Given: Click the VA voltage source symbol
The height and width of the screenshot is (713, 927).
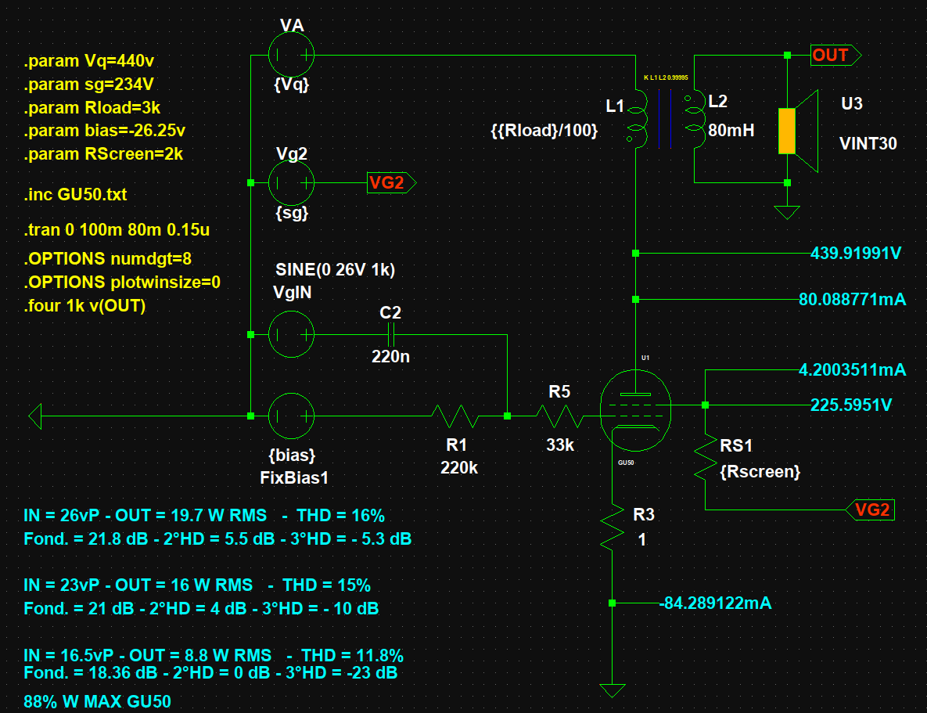Looking at the screenshot, I should (292, 56).
